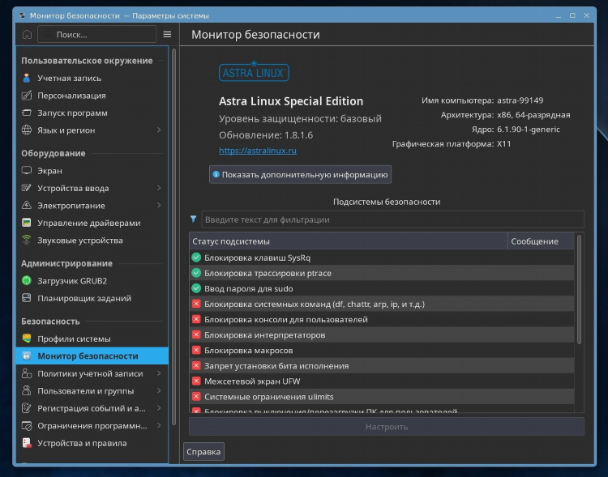Click the Экран monitor icon

(x=27, y=171)
